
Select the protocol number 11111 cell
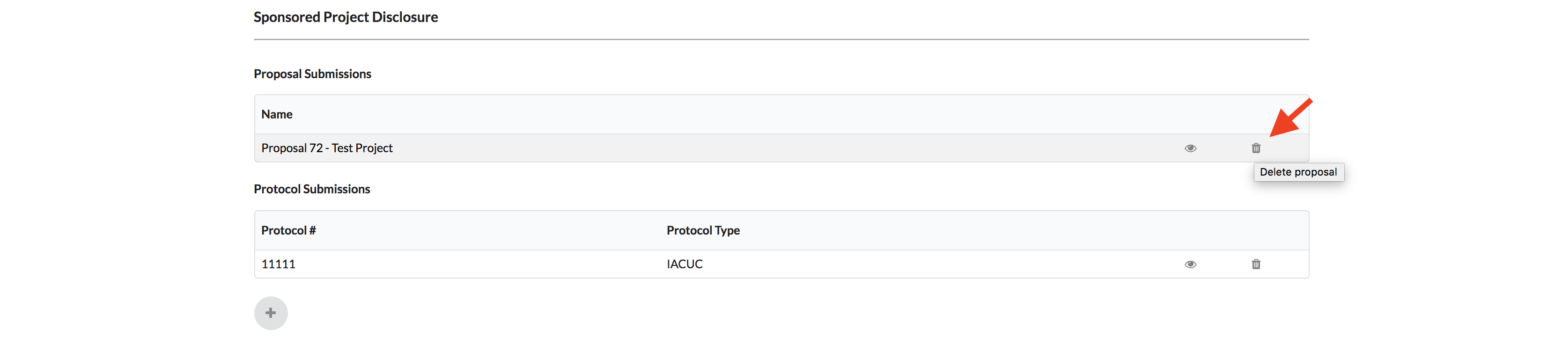coord(278,264)
